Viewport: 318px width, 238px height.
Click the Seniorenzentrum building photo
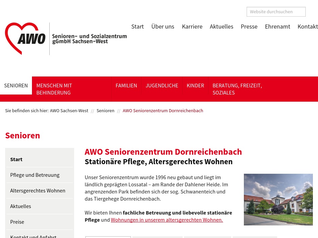click(x=278, y=200)
